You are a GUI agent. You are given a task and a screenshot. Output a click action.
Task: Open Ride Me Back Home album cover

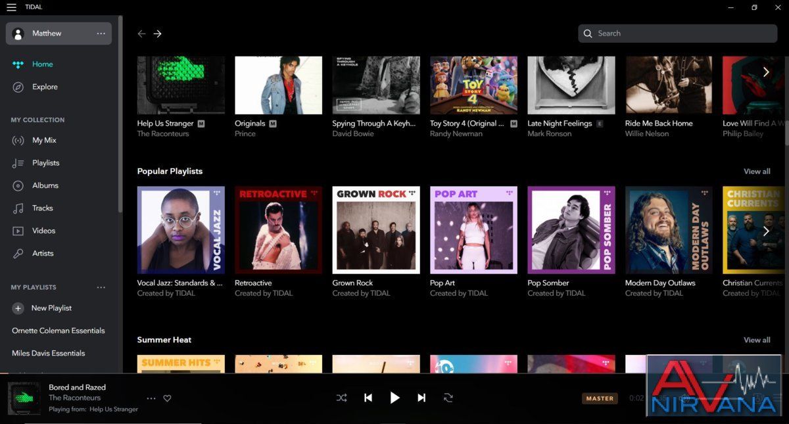[x=669, y=85]
